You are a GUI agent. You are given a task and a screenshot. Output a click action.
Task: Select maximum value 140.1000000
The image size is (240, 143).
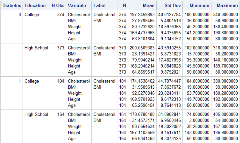coord(225,60)
